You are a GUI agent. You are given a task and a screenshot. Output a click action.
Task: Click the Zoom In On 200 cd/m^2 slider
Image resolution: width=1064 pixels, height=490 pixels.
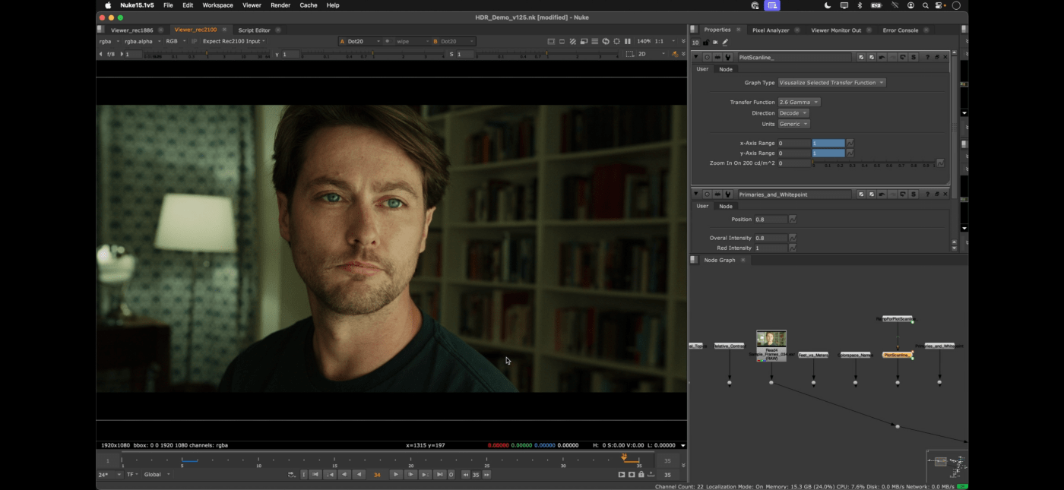coord(874,163)
